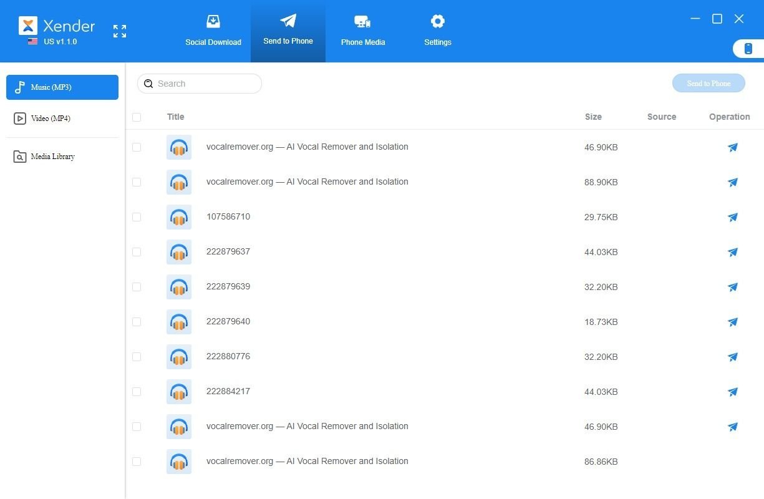Image resolution: width=764 pixels, height=499 pixels.
Task: Click into the Search field
Action: click(200, 84)
